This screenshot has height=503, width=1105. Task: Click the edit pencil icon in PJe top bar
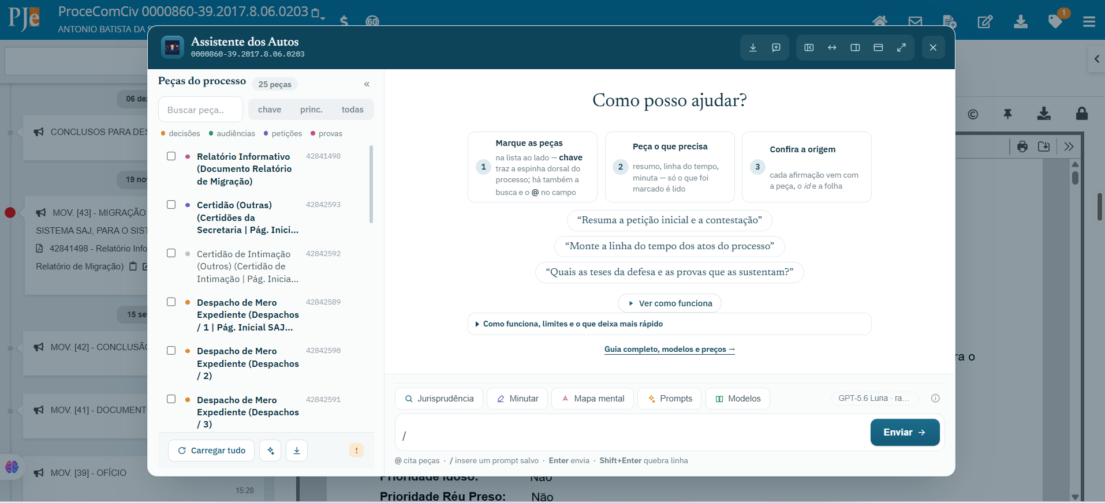pos(985,22)
